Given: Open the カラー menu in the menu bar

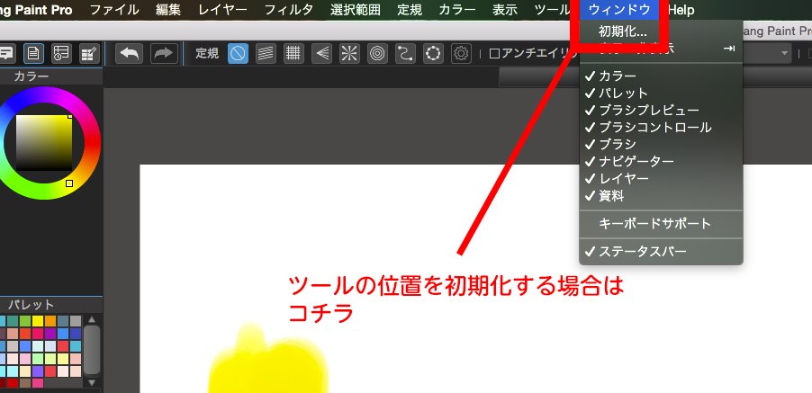Looking at the screenshot, I should 457,10.
